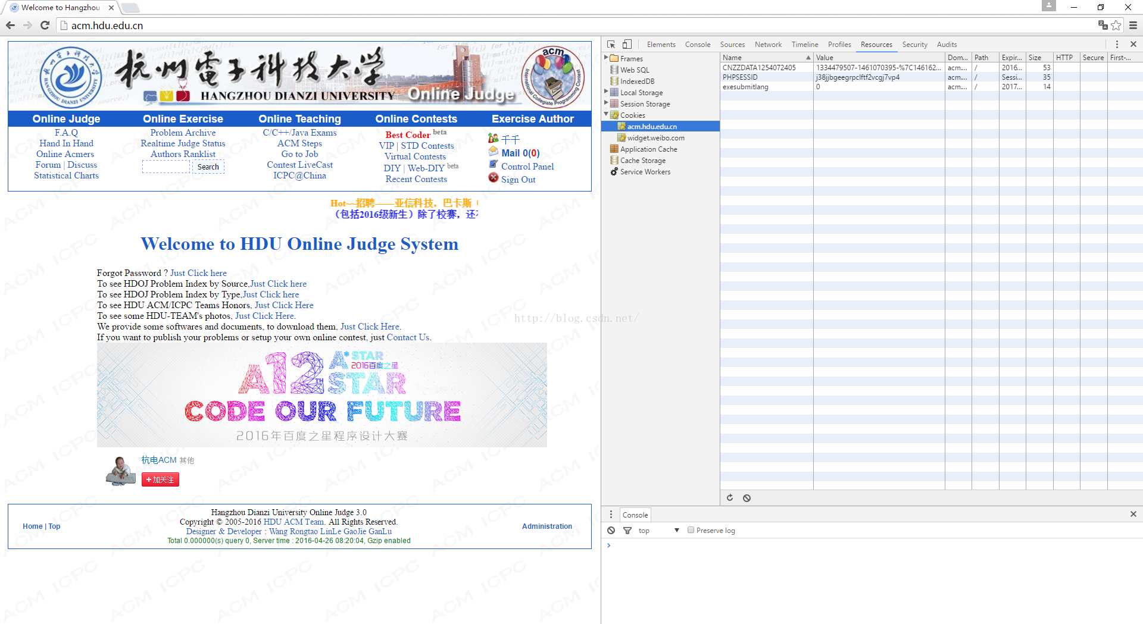Screen dimensions: 1143x624
Task: Activate the DevTools inspect element tool
Action: [x=611, y=45]
